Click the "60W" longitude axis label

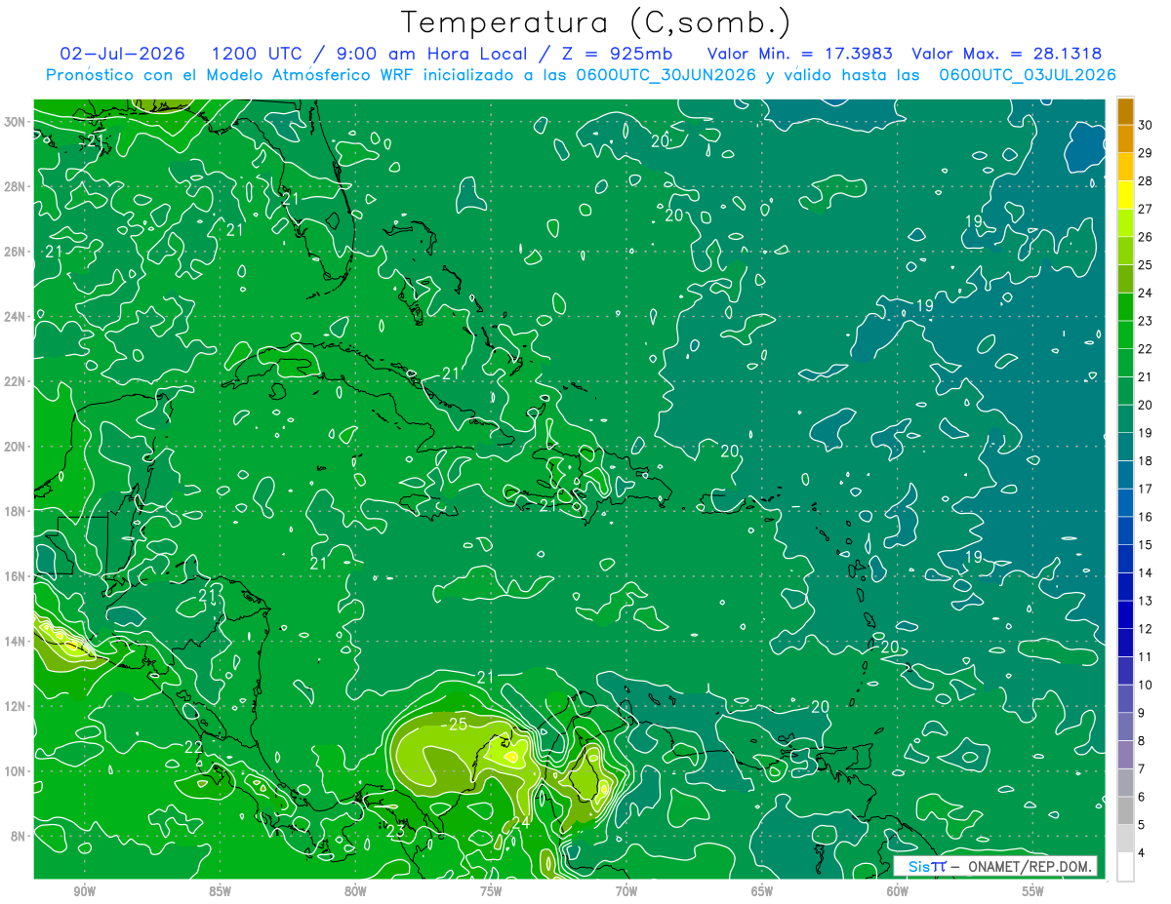[898, 891]
